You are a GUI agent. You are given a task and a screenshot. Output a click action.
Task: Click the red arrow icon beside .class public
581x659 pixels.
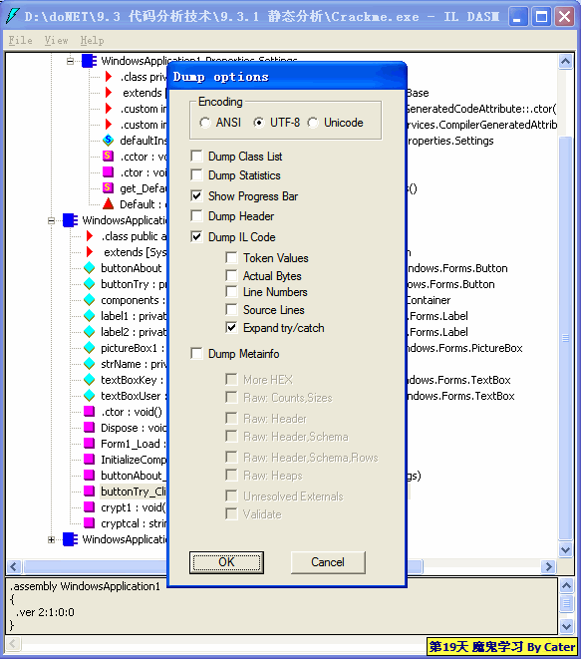point(90,235)
